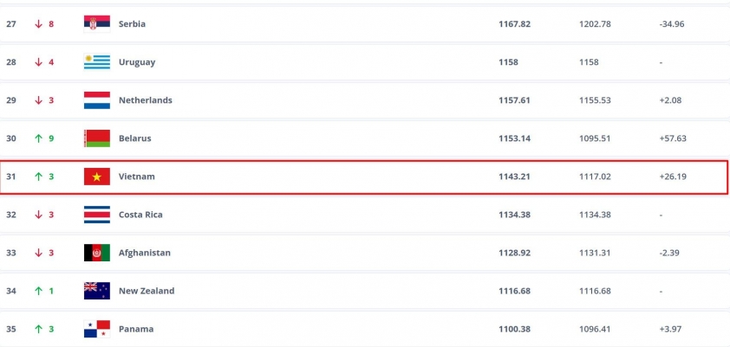Image resolution: width=730 pixels, height=347 pixels.
Task: Click the Costa Rica flag icon
Action: [x=97, y=215]
